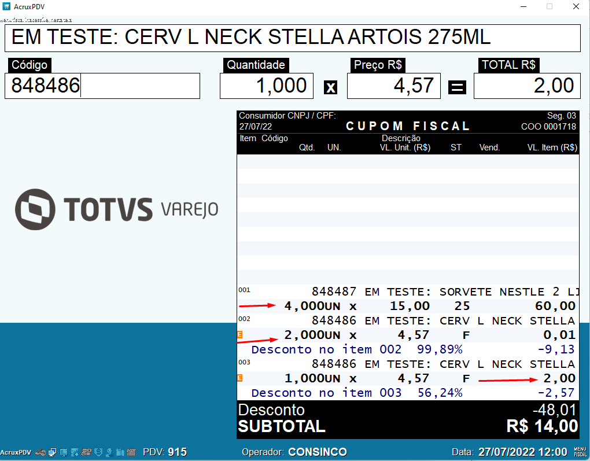This screenshot has height=461, width=590.
Task: Click the SUBTOTAL label
Action: coord(282,426)
